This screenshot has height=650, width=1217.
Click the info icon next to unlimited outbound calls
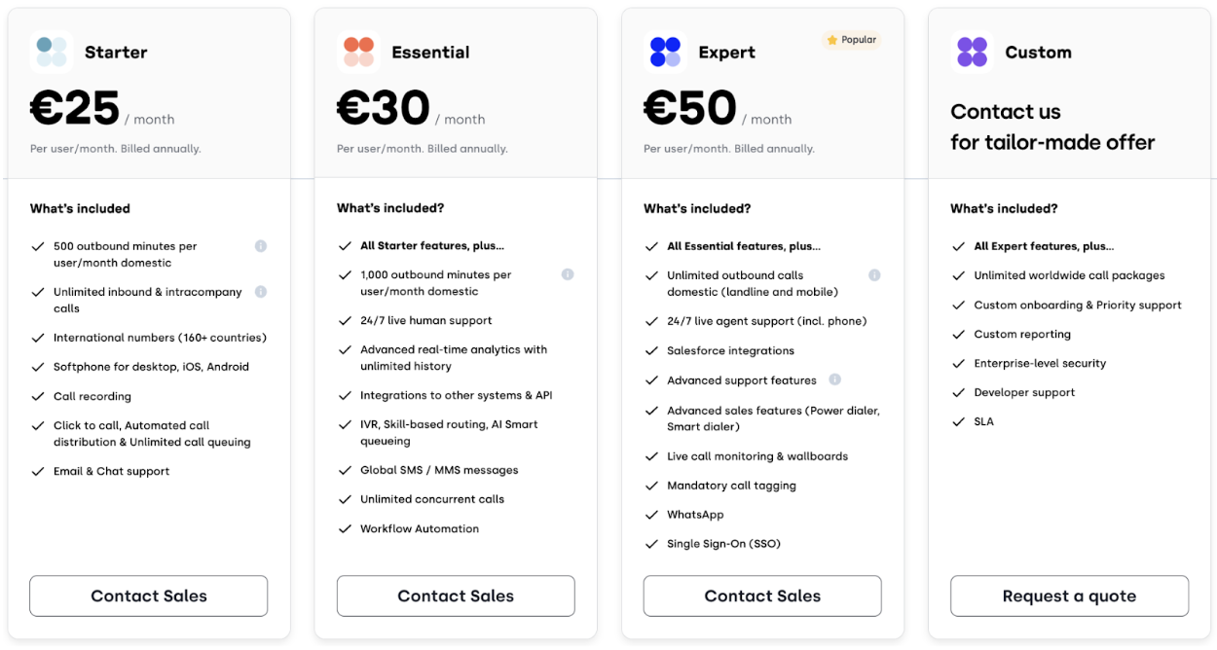tap(874, 274)
